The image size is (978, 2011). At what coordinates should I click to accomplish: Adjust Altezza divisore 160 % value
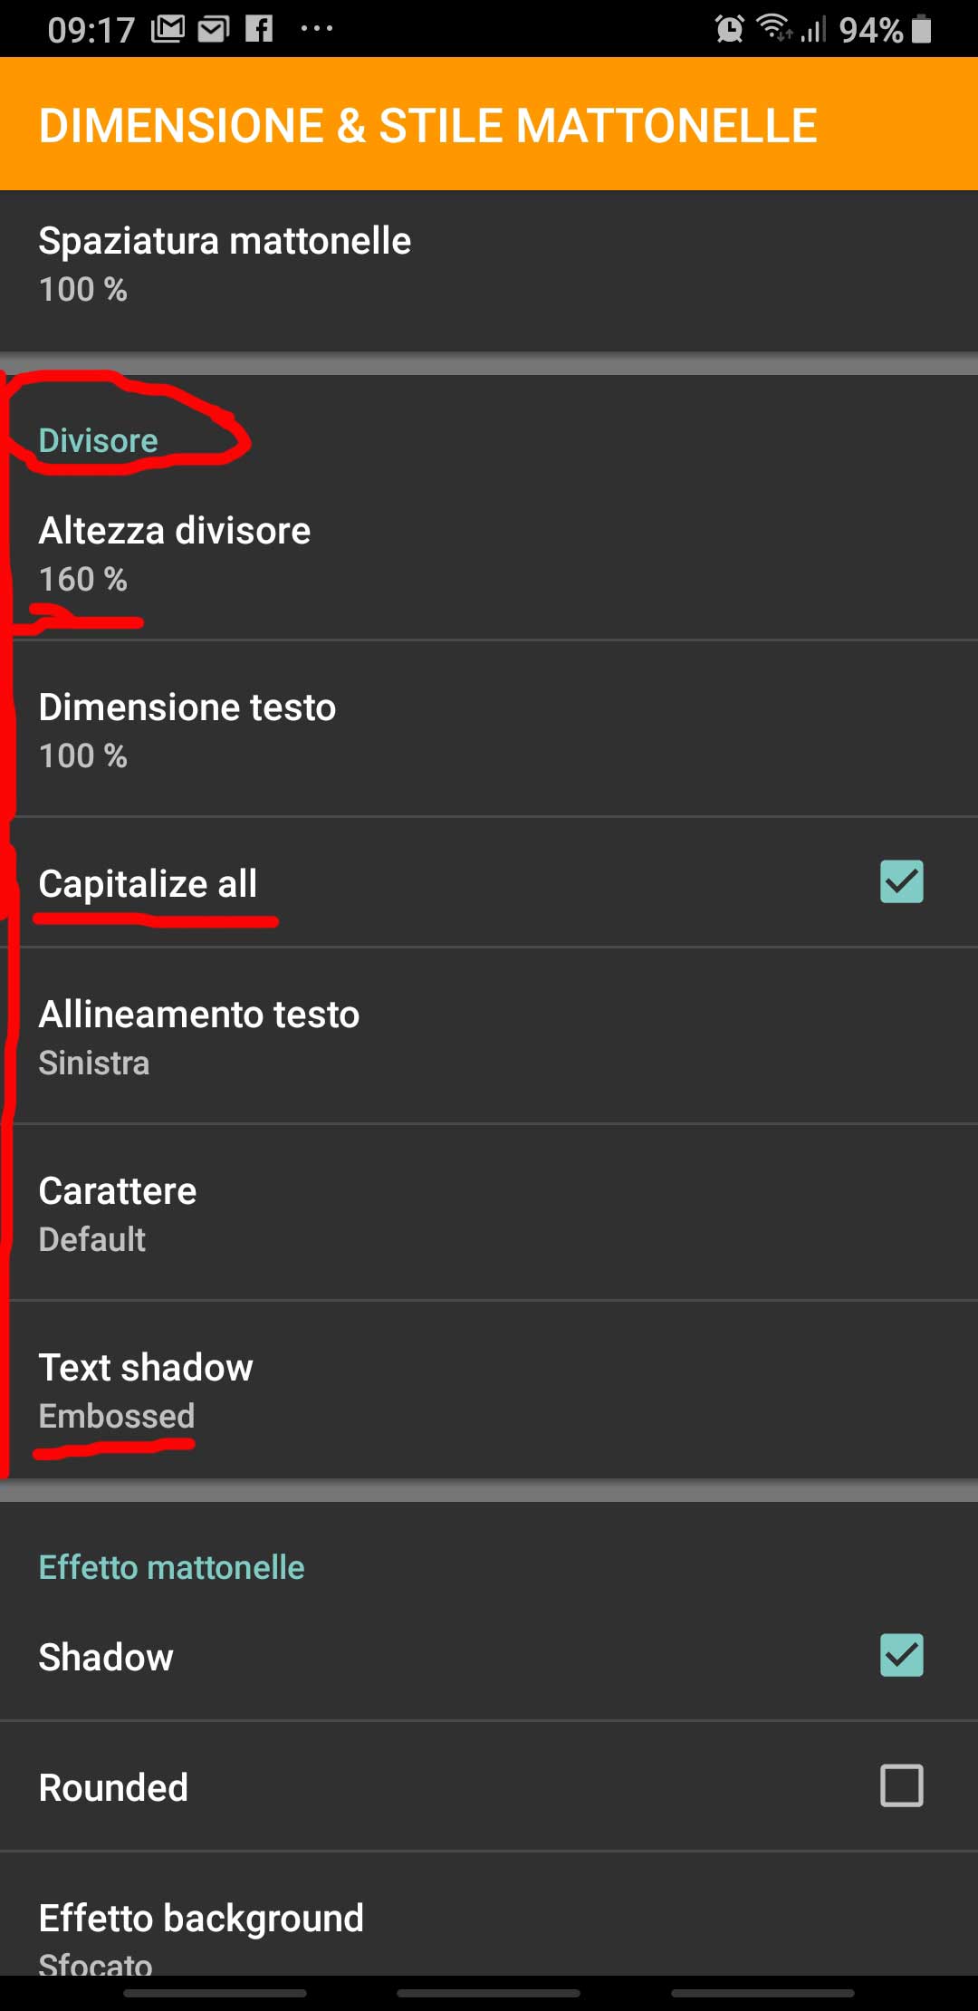click(x=489, y=553)
